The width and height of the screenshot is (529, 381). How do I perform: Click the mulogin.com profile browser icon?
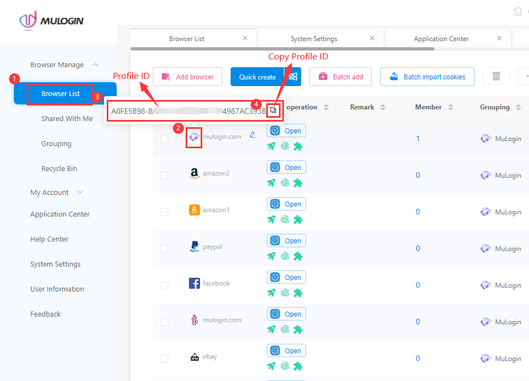(194, 137)
